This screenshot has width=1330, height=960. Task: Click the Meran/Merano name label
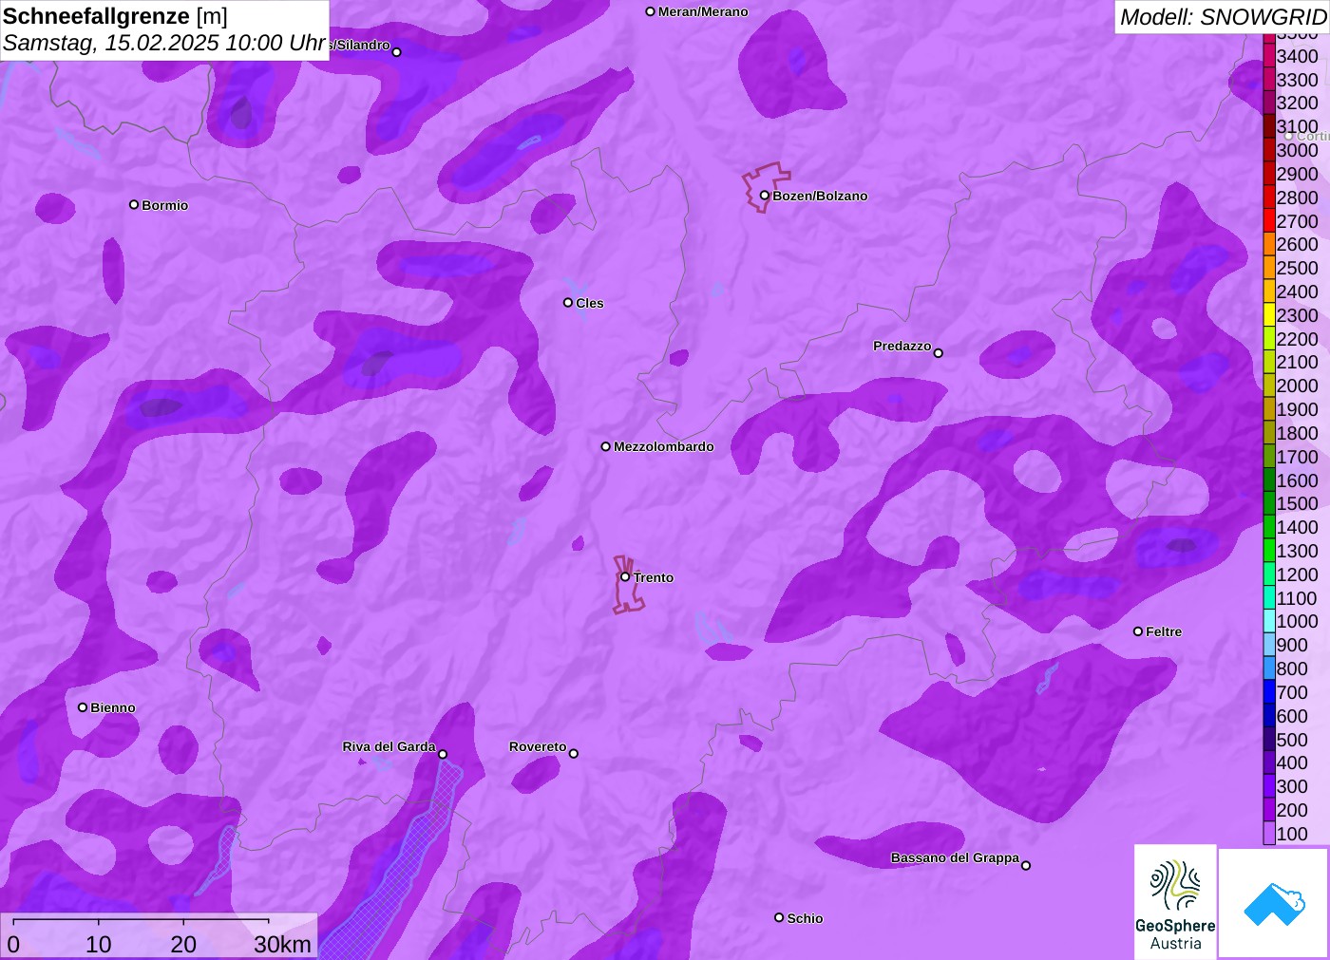click(703, 11)
